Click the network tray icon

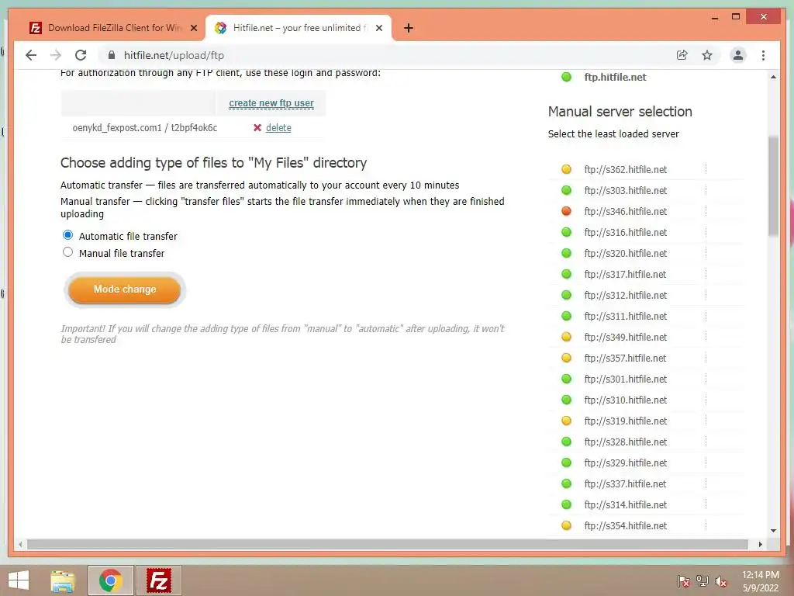[x=703, y=581]
